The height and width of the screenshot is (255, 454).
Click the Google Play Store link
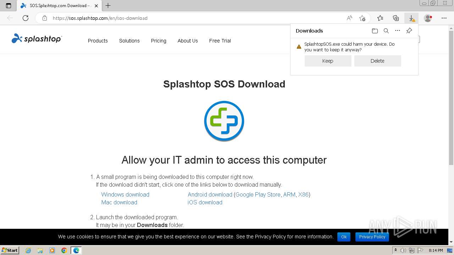258,194
